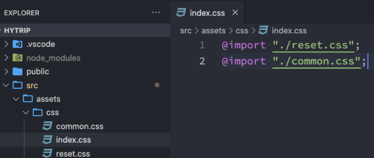The image size is (374, 158).
Task: Click the src open-folder icon
Action: [18, 85]
